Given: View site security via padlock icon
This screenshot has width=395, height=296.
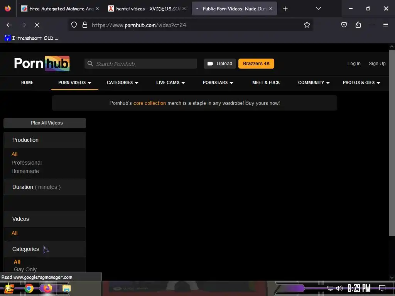Looking at the screenshot, I should coord(85,25).
